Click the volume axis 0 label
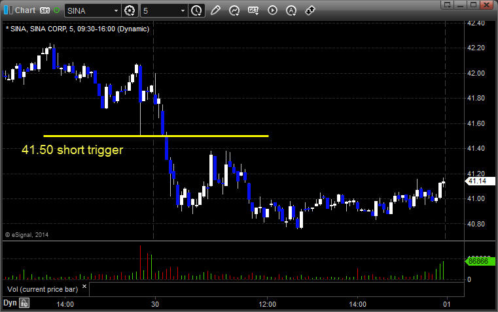 point(469,280)
